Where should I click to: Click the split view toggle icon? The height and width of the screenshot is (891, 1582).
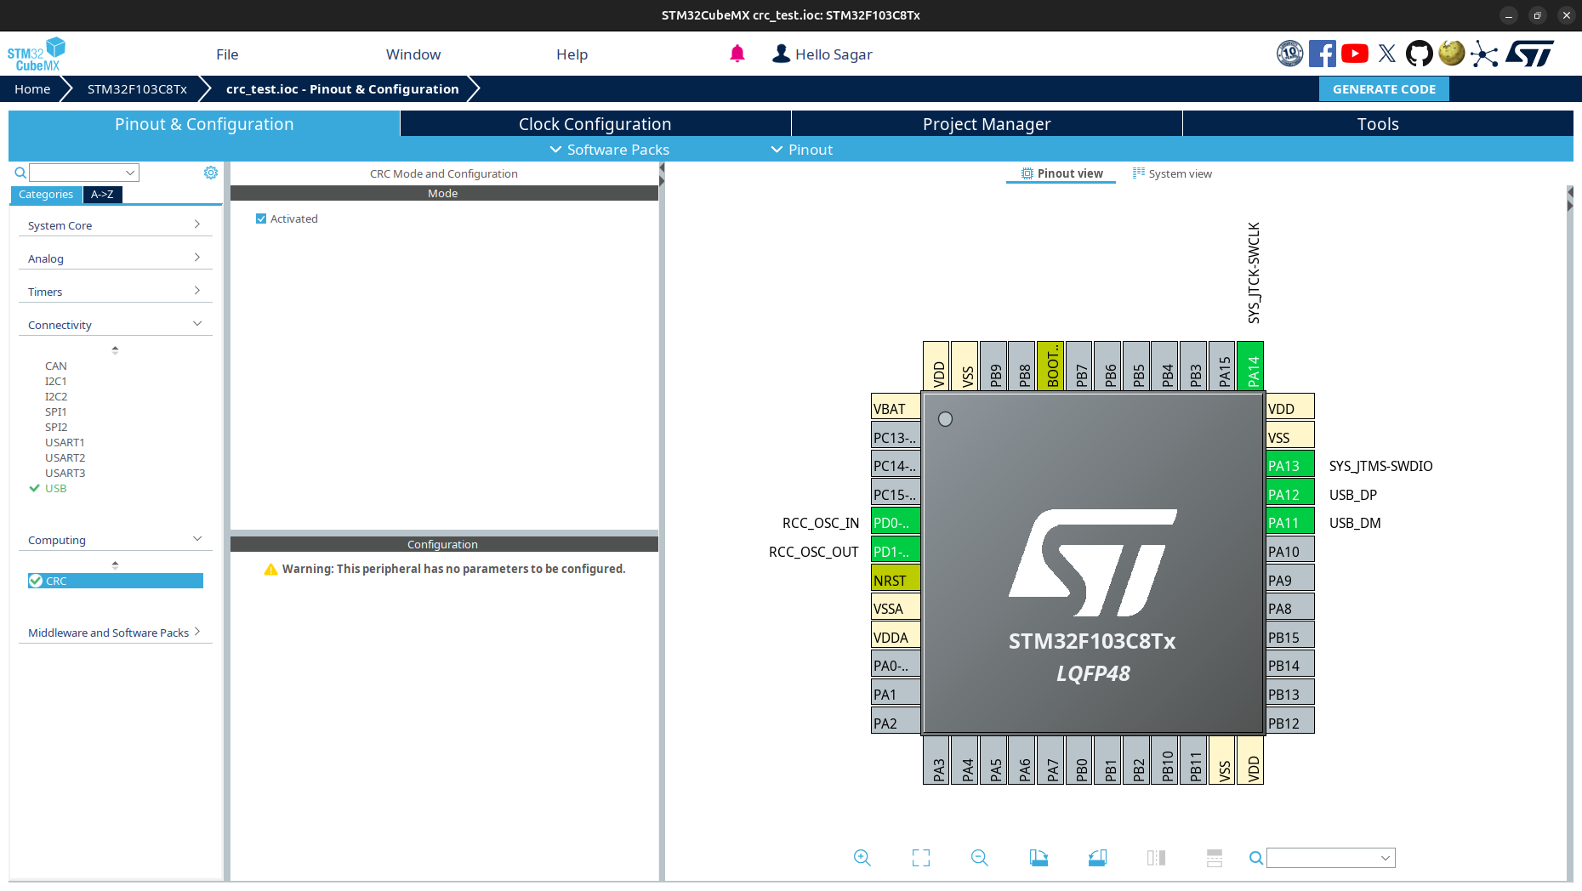[x=1156, y=858]
